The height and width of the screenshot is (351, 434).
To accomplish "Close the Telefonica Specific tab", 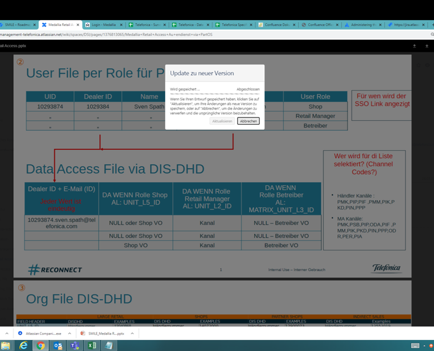I will coord(251,25).
